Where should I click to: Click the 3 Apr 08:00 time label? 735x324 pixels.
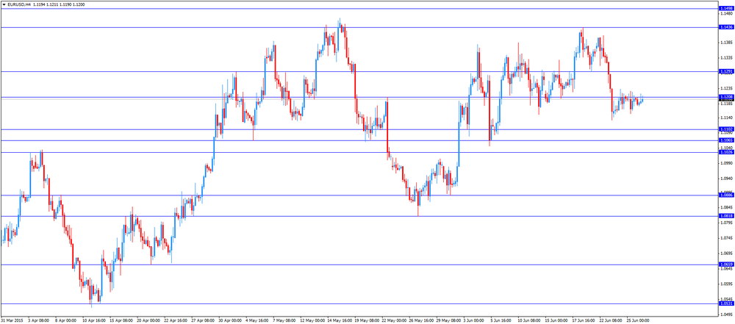coord(37,321)
